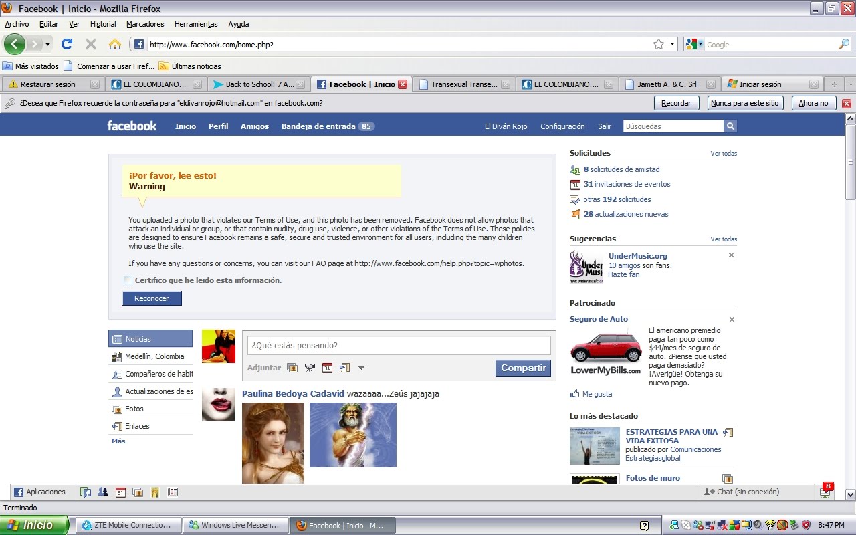Open '8 solicitudes de amistad' link
The width and height of the screenshot is (856, 535).
click(622, 169)
